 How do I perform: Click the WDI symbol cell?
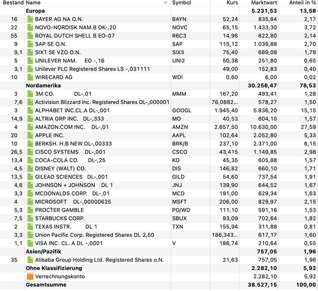pyautogui.click(x=178, y=78)
